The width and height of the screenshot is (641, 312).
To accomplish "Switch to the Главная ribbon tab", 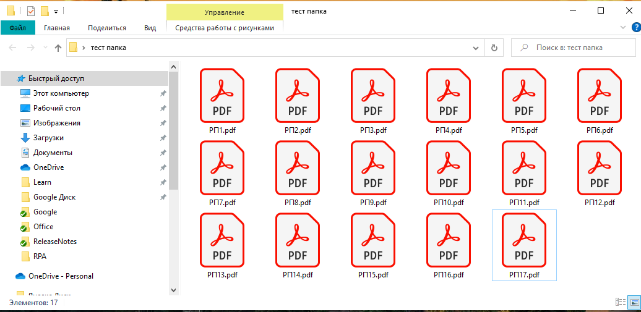I will click(x=57, y=28).
